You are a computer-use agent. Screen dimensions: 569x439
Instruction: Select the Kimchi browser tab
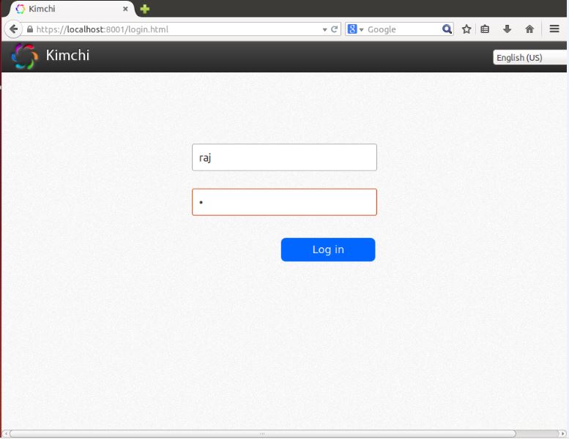pos(71,9)
